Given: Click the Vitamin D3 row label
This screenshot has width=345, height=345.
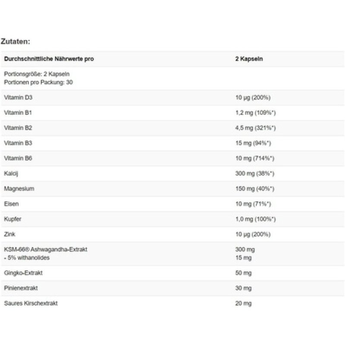Looking at the screenshot, I should tap(18, 97).
